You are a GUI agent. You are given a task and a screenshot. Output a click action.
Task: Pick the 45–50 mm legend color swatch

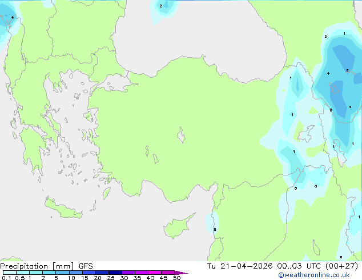168,273
